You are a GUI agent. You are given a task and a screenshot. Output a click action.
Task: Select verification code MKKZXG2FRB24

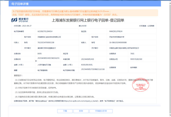coord(116,31)
